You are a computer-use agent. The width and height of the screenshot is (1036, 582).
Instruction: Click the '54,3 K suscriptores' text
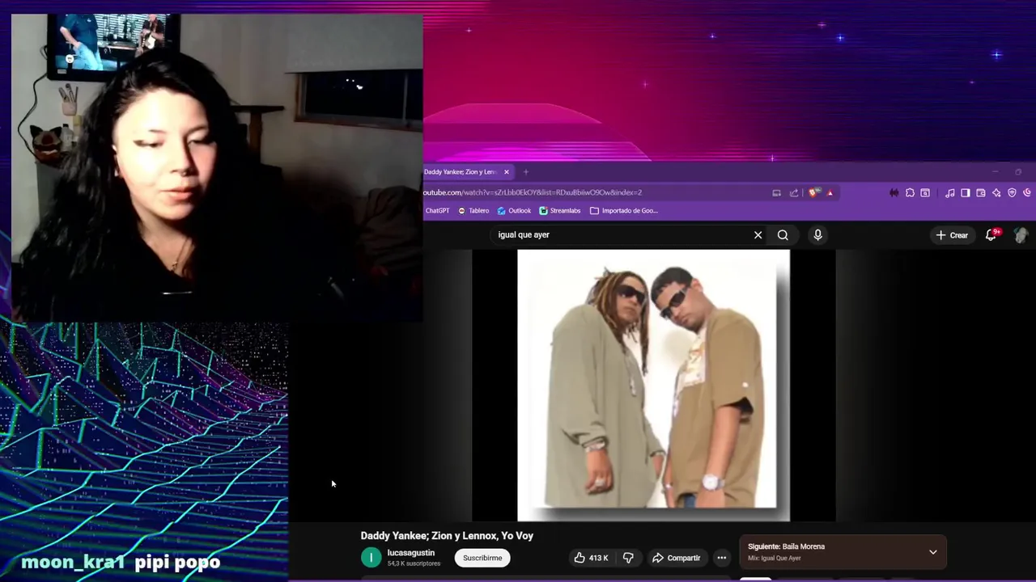414,563
